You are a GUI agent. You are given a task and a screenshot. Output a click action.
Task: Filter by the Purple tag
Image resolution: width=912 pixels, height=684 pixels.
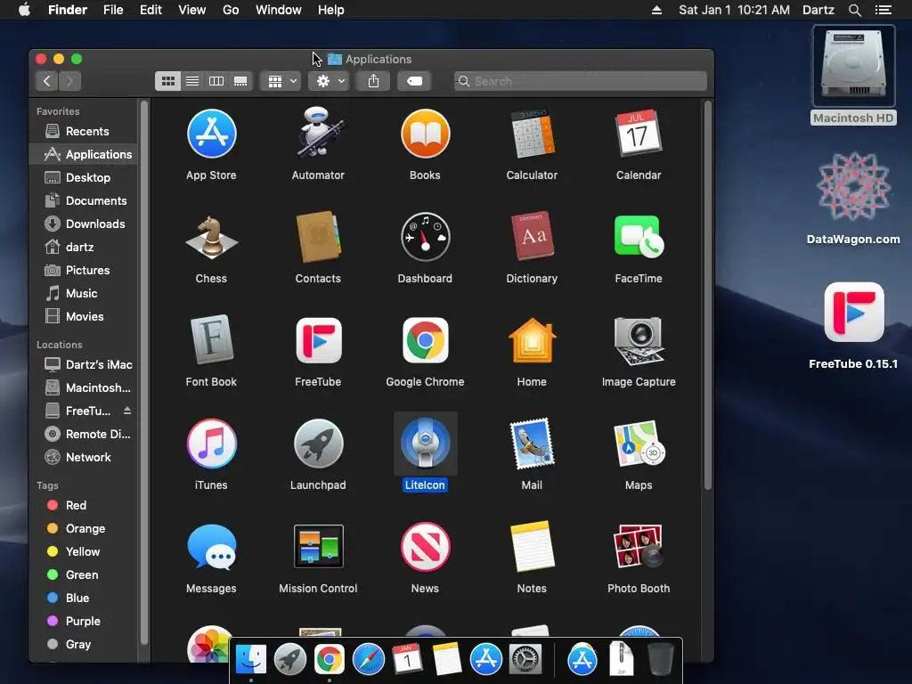coord(83,621)
